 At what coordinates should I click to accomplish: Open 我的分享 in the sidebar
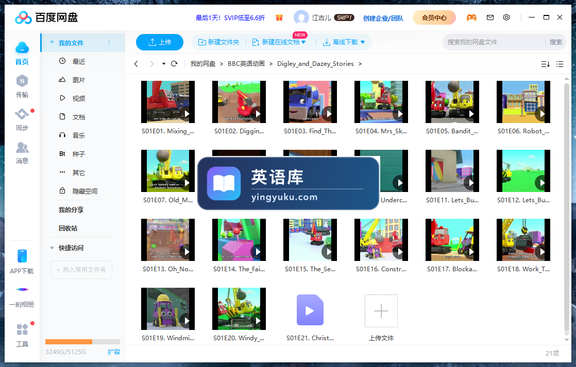[71, 210]
